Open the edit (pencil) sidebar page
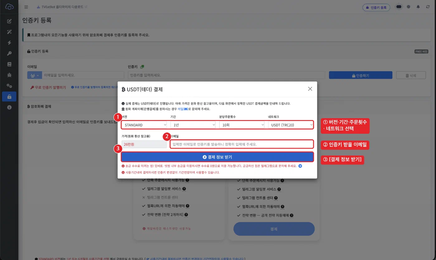Image resolution: width=436 pixels, height=260 pixels. coord(9,21)
